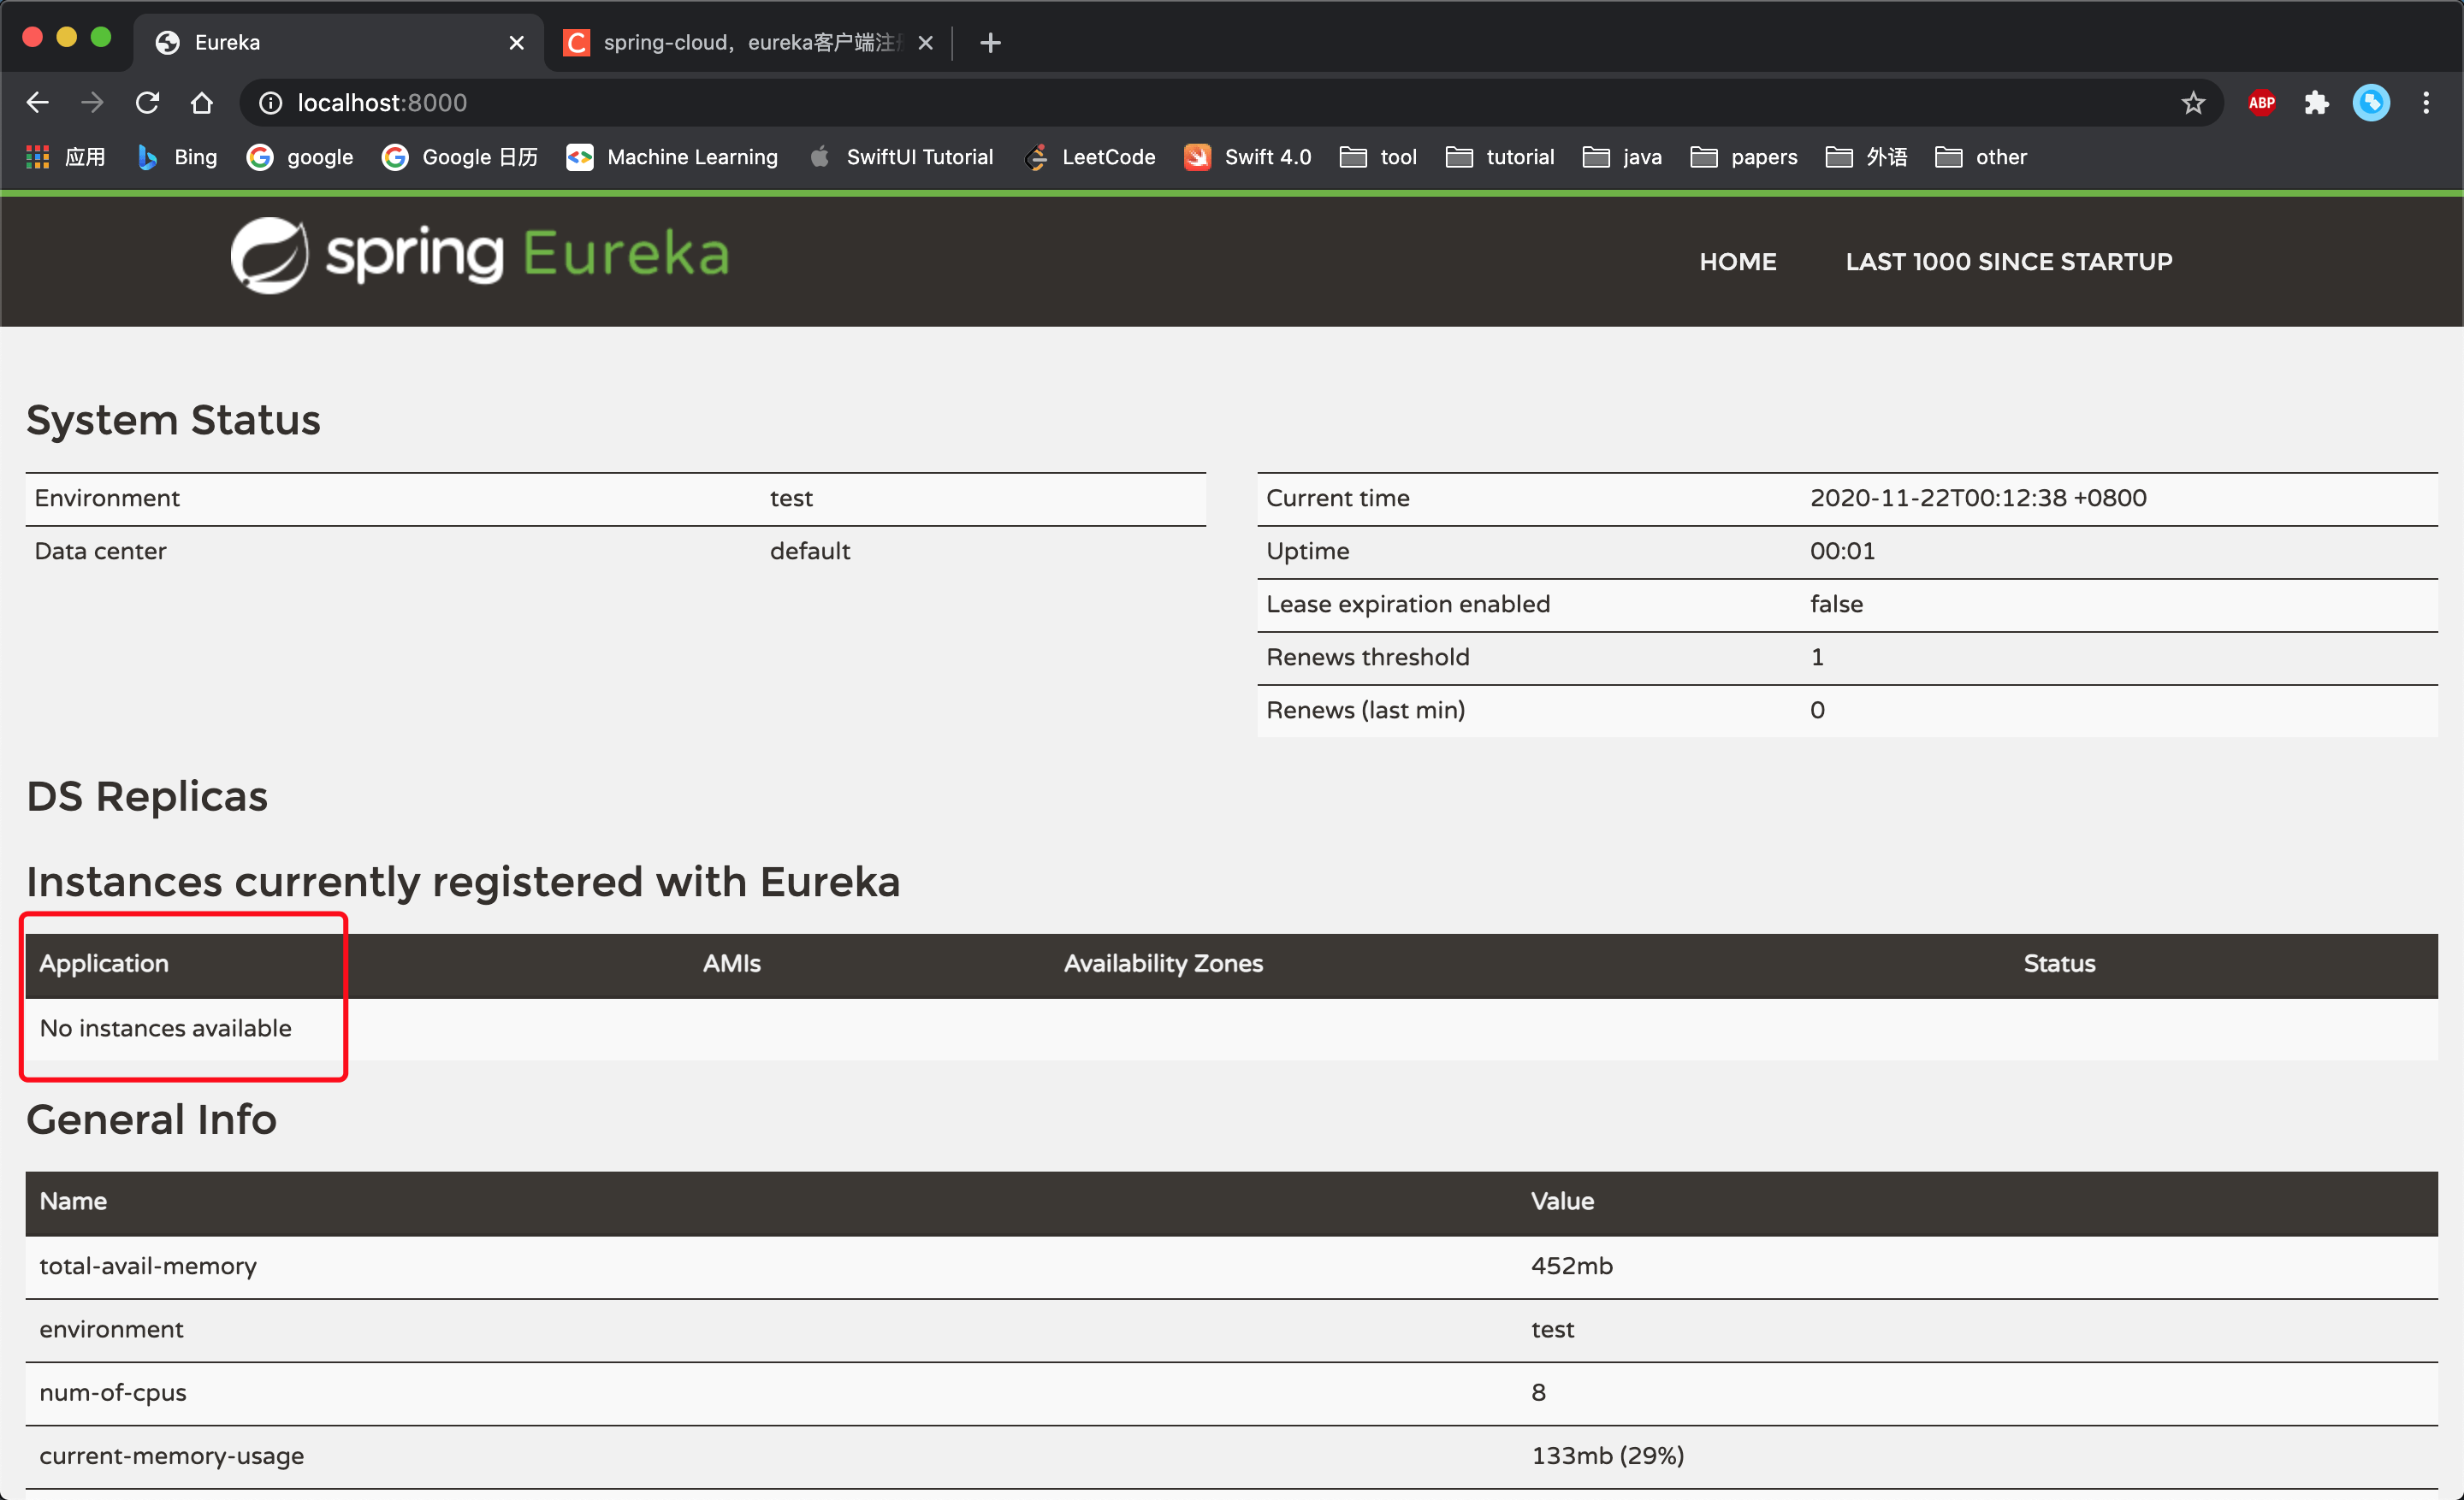Expand the java bookmarks folder
The width and height of the screenshot is (2464, 1500).
(1622, 156)
